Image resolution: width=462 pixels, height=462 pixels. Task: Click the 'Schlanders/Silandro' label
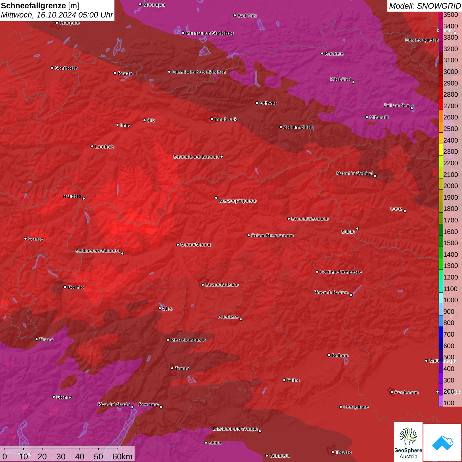tap(98, 251)
